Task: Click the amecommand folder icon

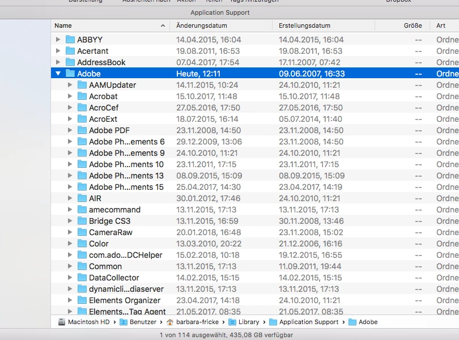Action: [82, 210]
